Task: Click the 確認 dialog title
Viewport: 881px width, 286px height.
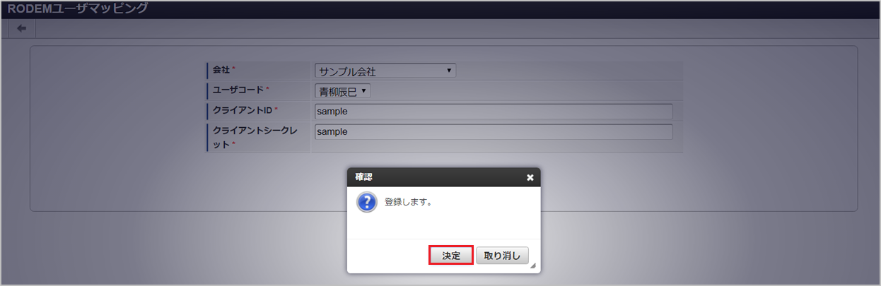Action: (x=363, y=177)
